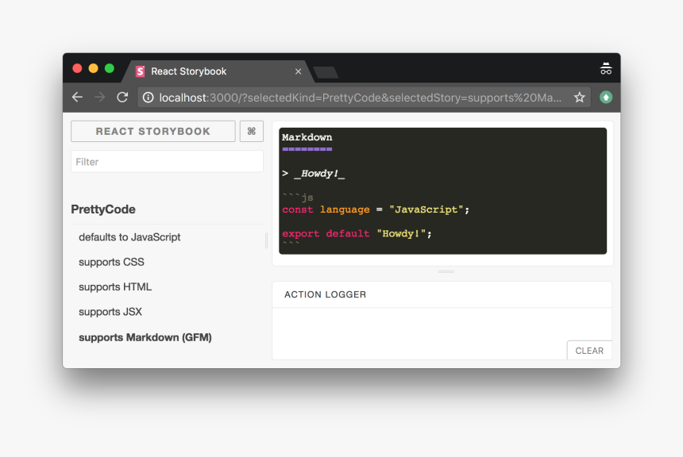This screenshot has width=683, height=457.
Task: Click the vertical sidebar resize handle
Action: coord(266,240)
